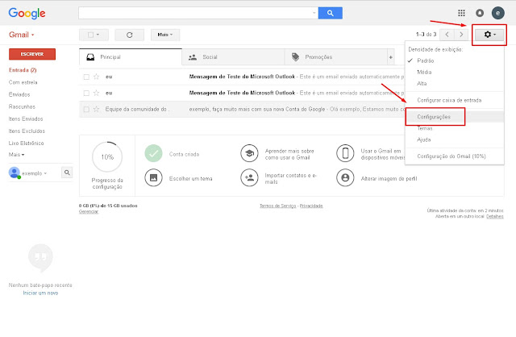Choose Configurações from the gear menu

point(455,117)
